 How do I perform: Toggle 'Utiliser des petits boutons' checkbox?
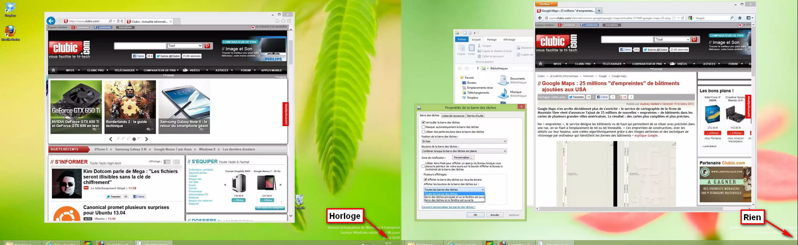[x=423, y=132]
